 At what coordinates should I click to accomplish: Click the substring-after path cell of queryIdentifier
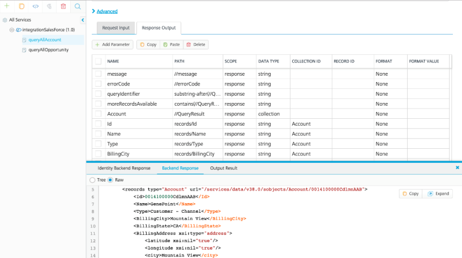[x=197, y=94]
